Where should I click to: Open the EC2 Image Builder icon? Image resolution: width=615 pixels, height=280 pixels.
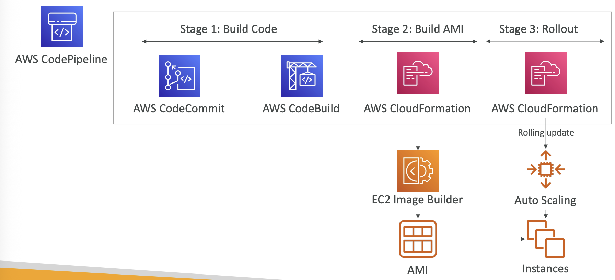[x=418, y=171]
